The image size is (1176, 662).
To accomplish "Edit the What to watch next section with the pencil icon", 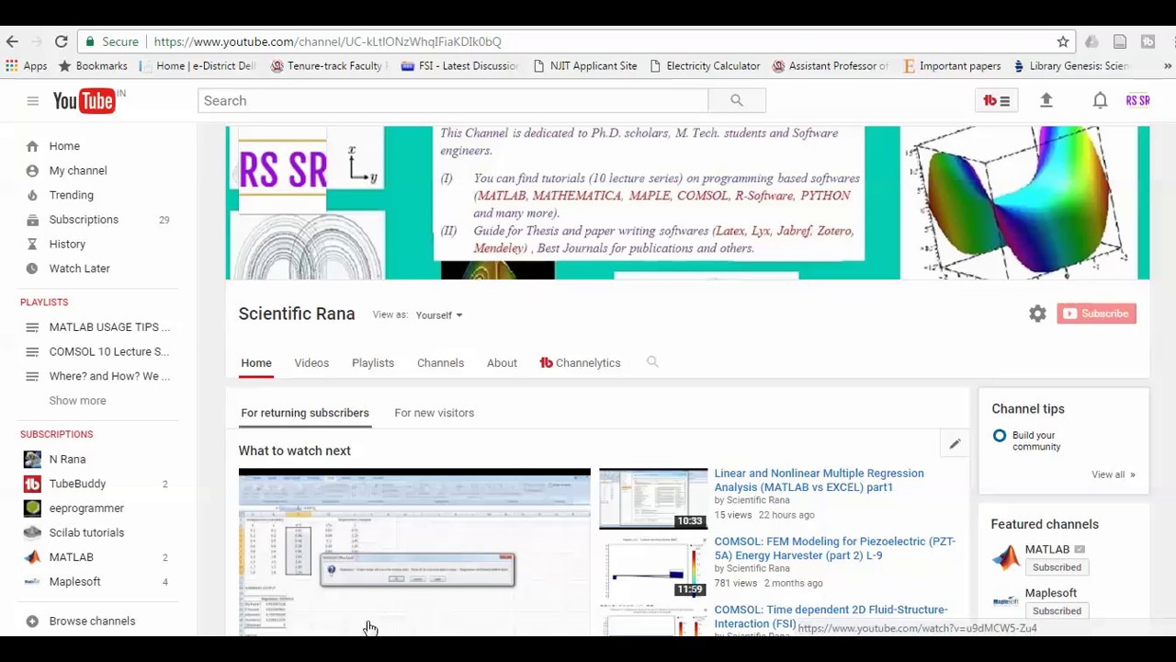I will pyautogui.click(x=955, y=445).
